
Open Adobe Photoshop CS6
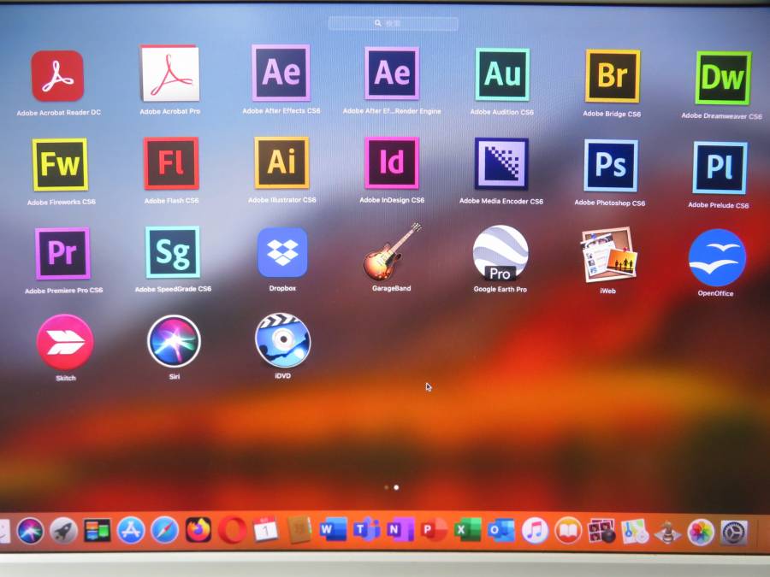point(611,165)
